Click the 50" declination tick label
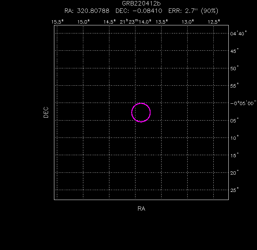 [x=234, y=68]
